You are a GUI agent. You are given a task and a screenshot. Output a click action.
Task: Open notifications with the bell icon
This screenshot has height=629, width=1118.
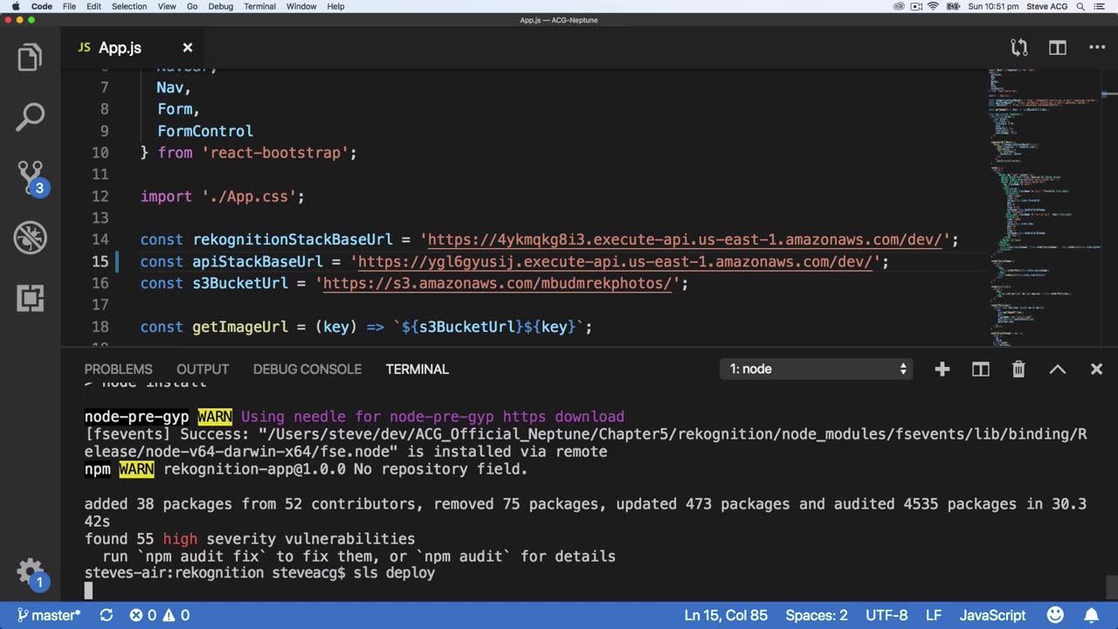point(1093,615)
